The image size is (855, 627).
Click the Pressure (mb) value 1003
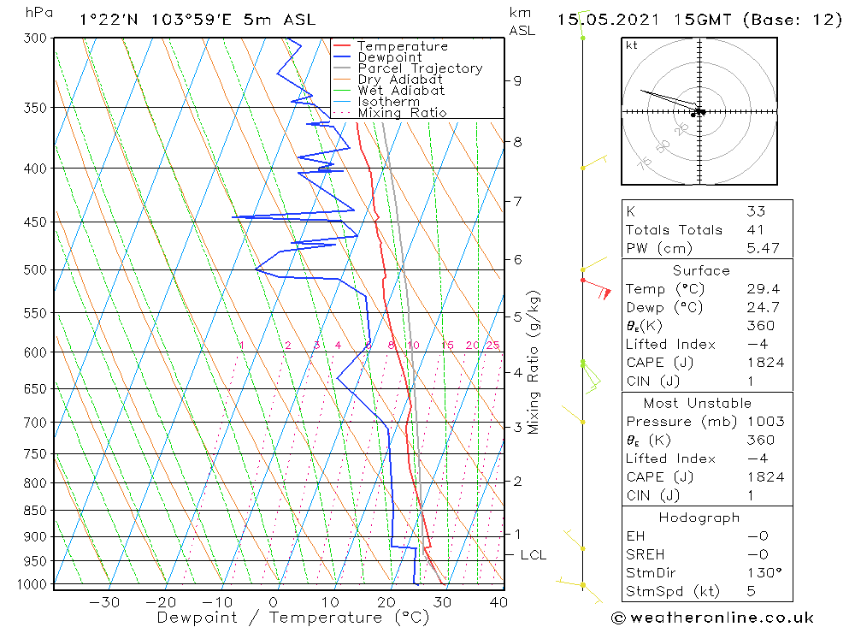tap(765, 422)
